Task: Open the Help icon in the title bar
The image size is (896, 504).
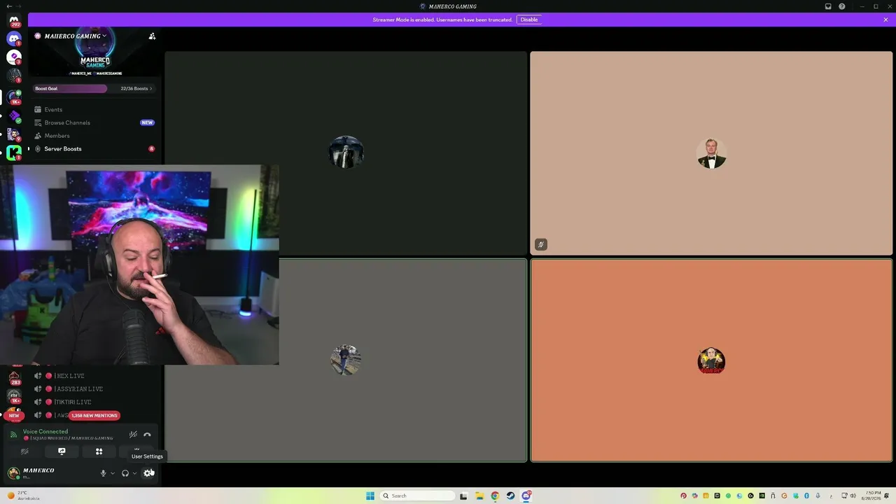Action: pyautogui.click(x=842, y=6)
